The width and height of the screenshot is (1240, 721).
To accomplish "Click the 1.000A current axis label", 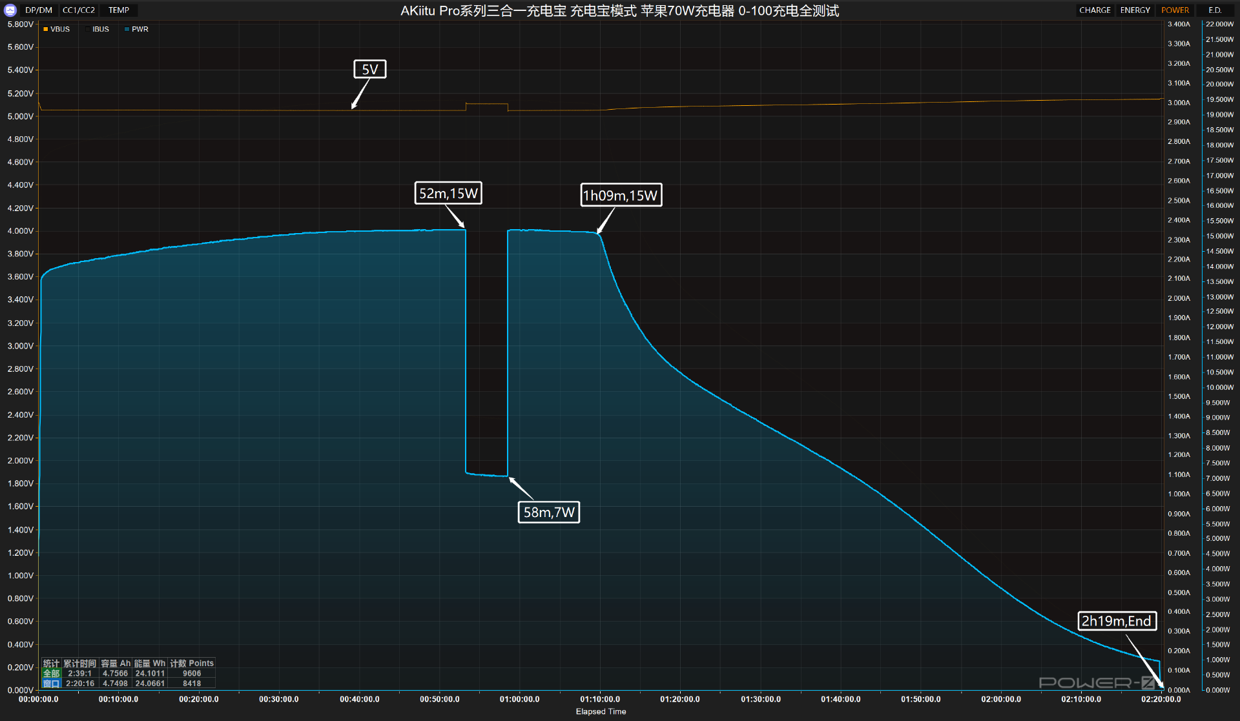I will pos(1179,494).
